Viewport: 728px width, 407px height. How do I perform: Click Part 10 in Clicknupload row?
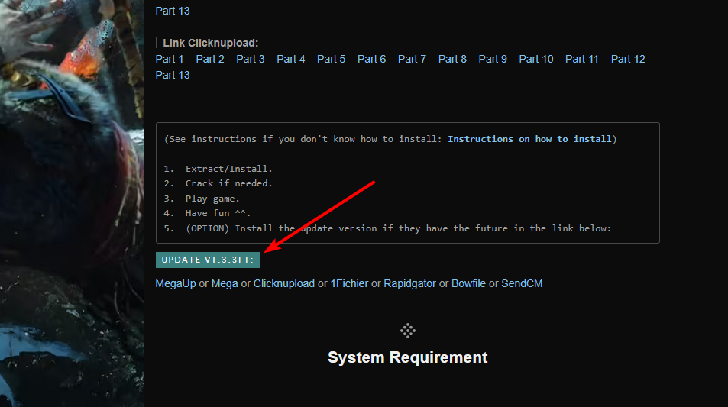[536, 59]
